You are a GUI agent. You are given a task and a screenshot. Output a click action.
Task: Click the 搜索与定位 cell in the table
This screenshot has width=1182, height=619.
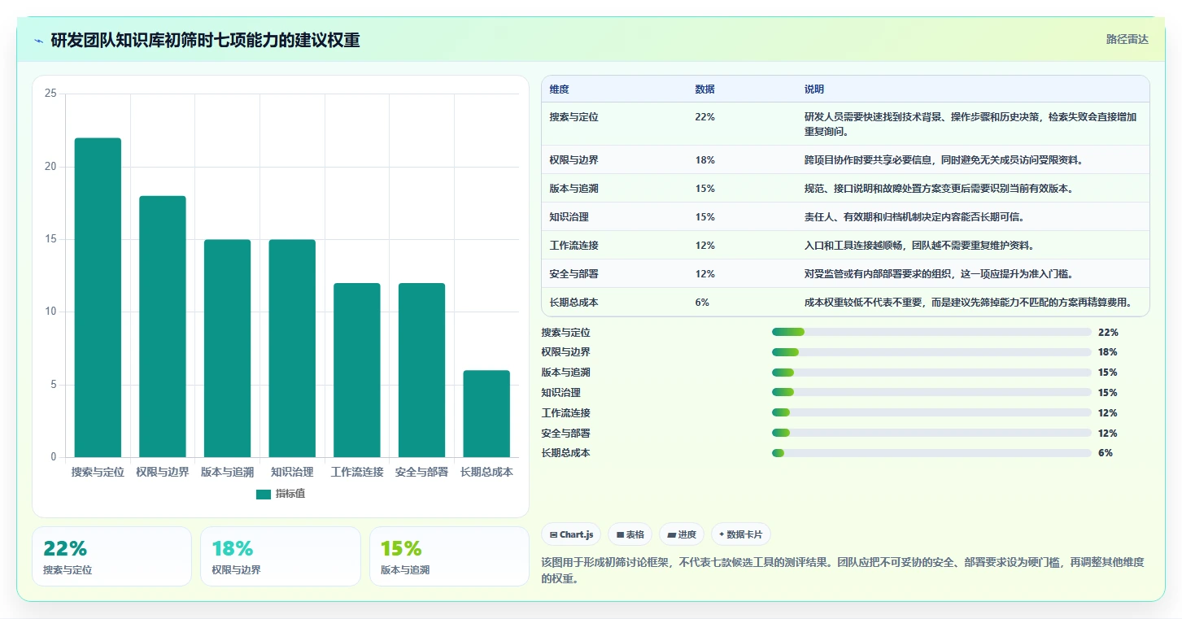pyautogui.click(x=574, y=117)
